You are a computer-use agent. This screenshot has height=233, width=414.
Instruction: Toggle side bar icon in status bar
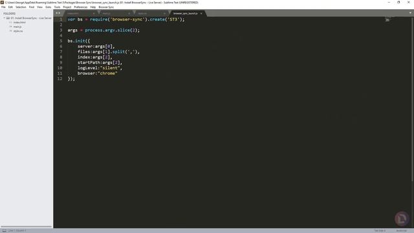click(5, 230)
